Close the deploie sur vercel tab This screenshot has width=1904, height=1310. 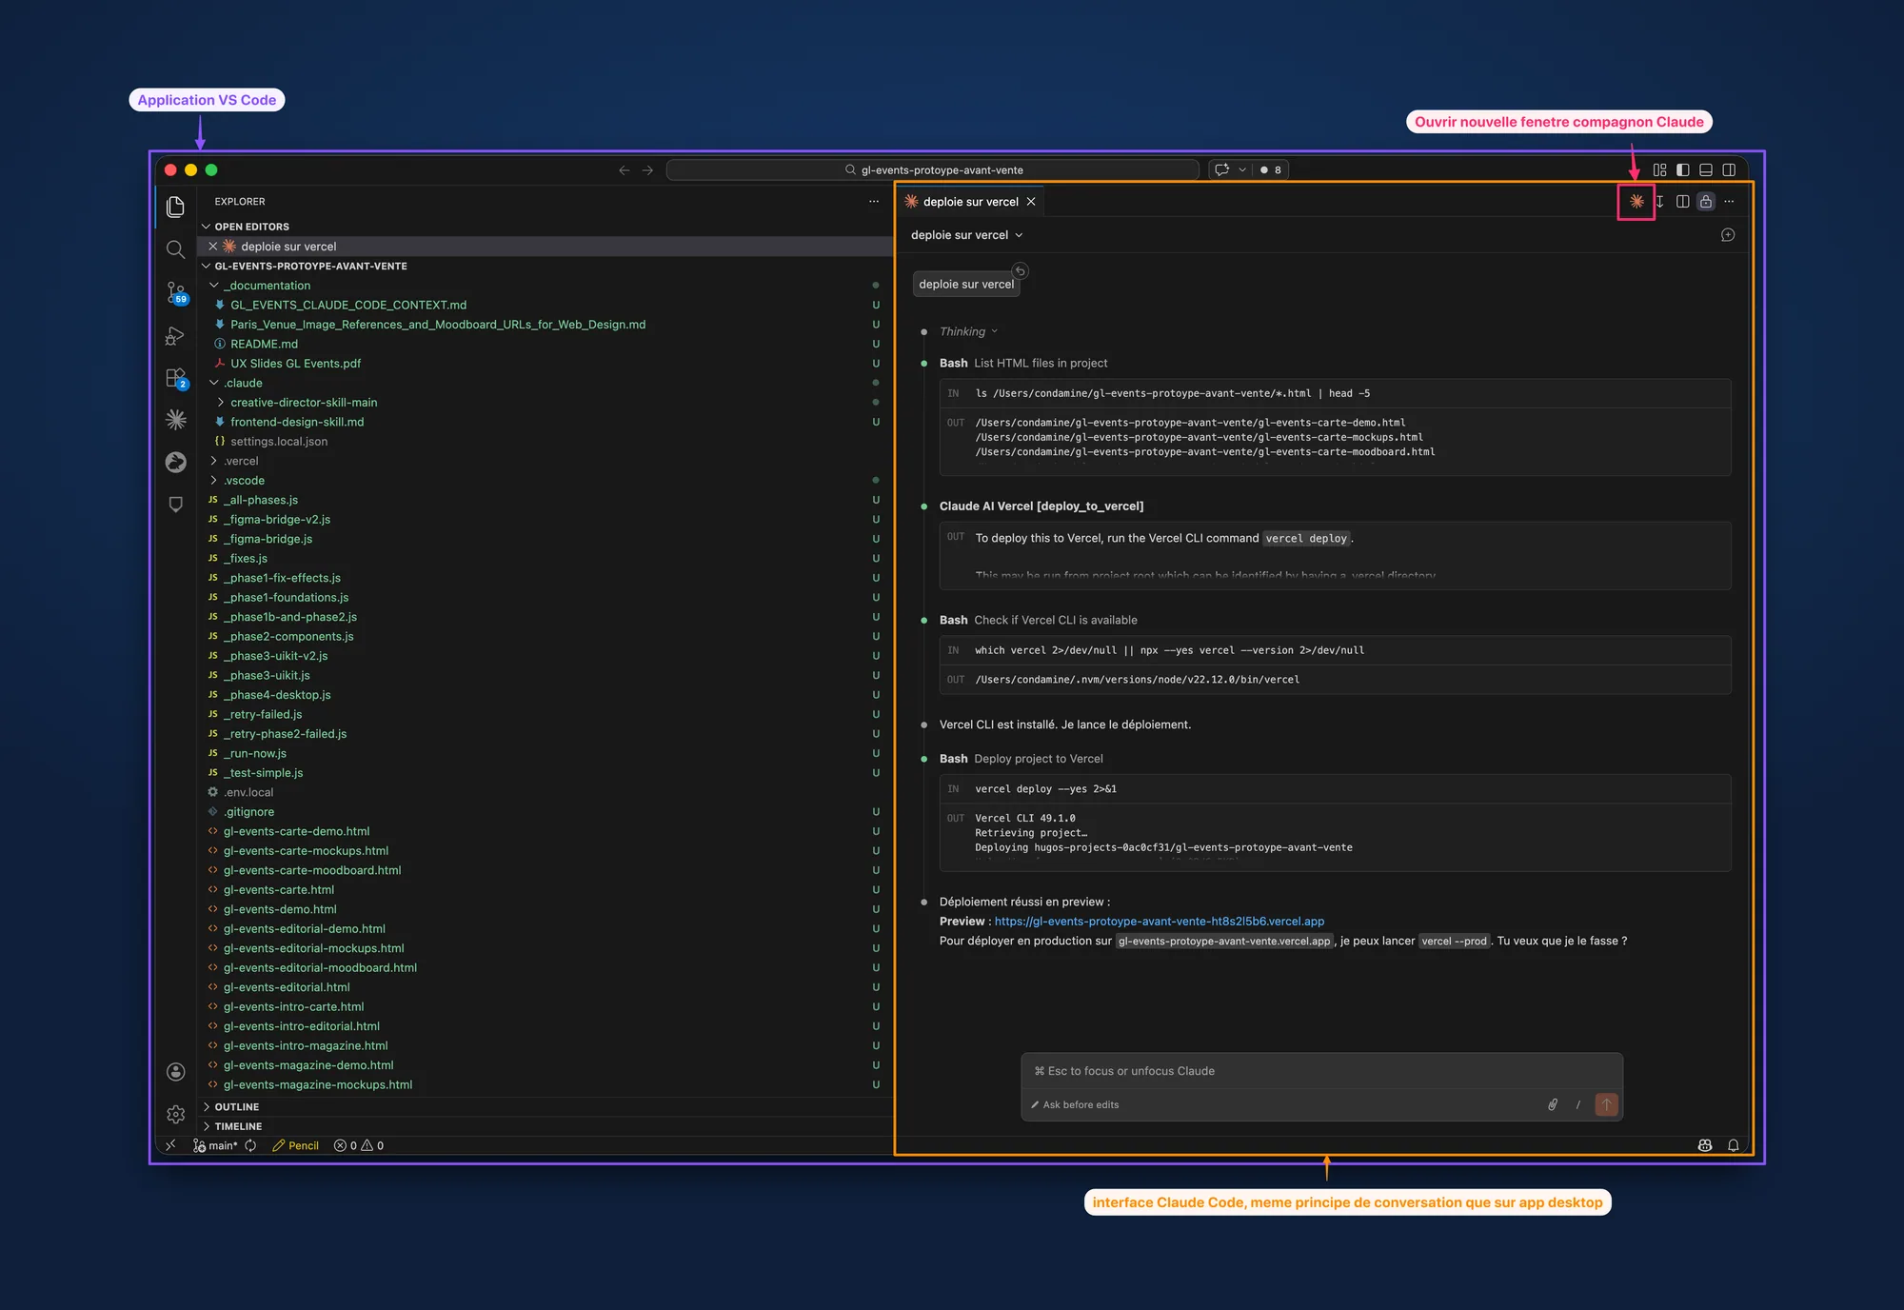[x=1031, y=202]
